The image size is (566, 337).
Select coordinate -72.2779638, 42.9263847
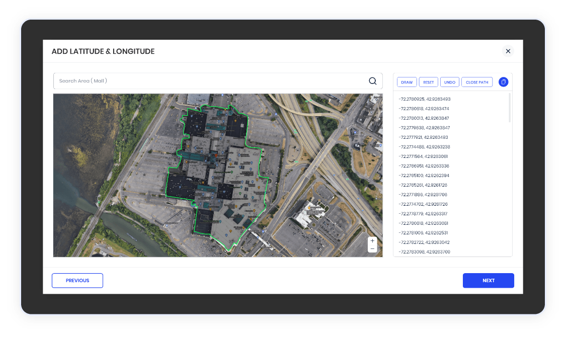424,128
